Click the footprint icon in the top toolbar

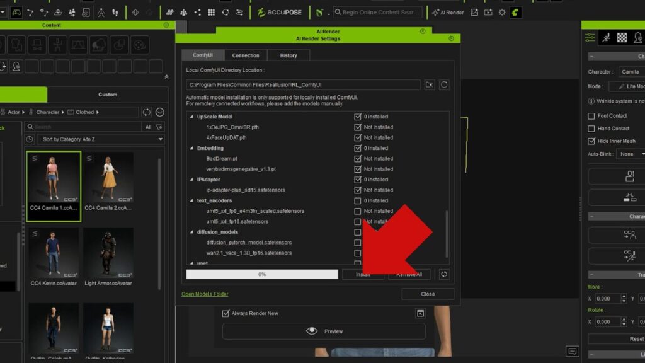click(x=115, y=13)
